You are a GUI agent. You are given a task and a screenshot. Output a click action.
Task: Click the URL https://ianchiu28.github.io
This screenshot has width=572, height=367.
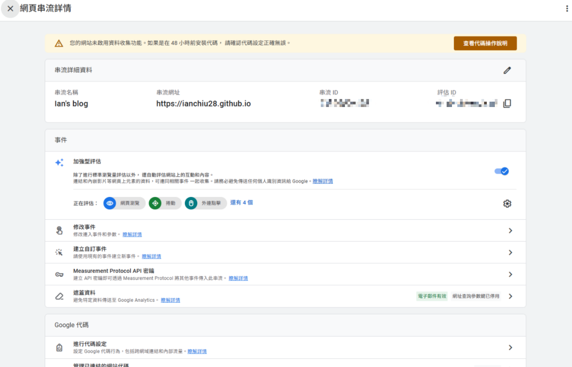pos(203,104)
